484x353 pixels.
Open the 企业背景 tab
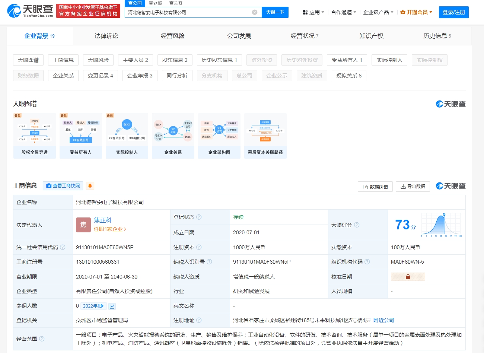[40, 36]
